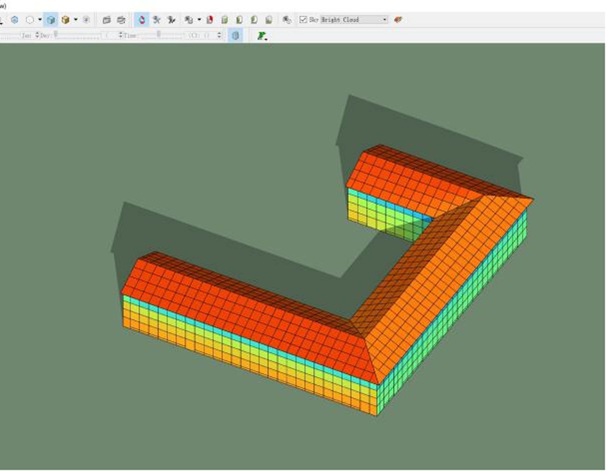Select the blue cube display icon
The width and height of the screenshot is (606, 471).
coord(51,20)
